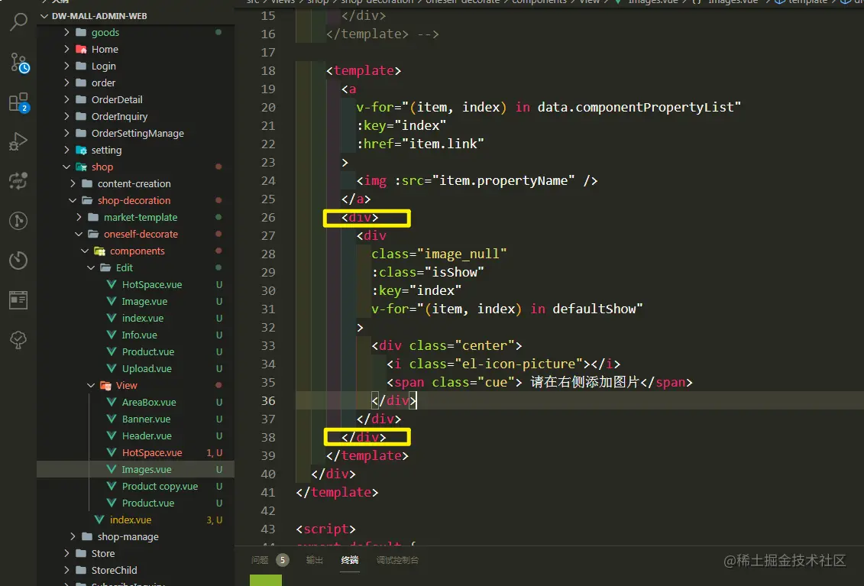Screen dimensions: 864x586
Task: Click the item.link href on line 22
Action: 443,144
